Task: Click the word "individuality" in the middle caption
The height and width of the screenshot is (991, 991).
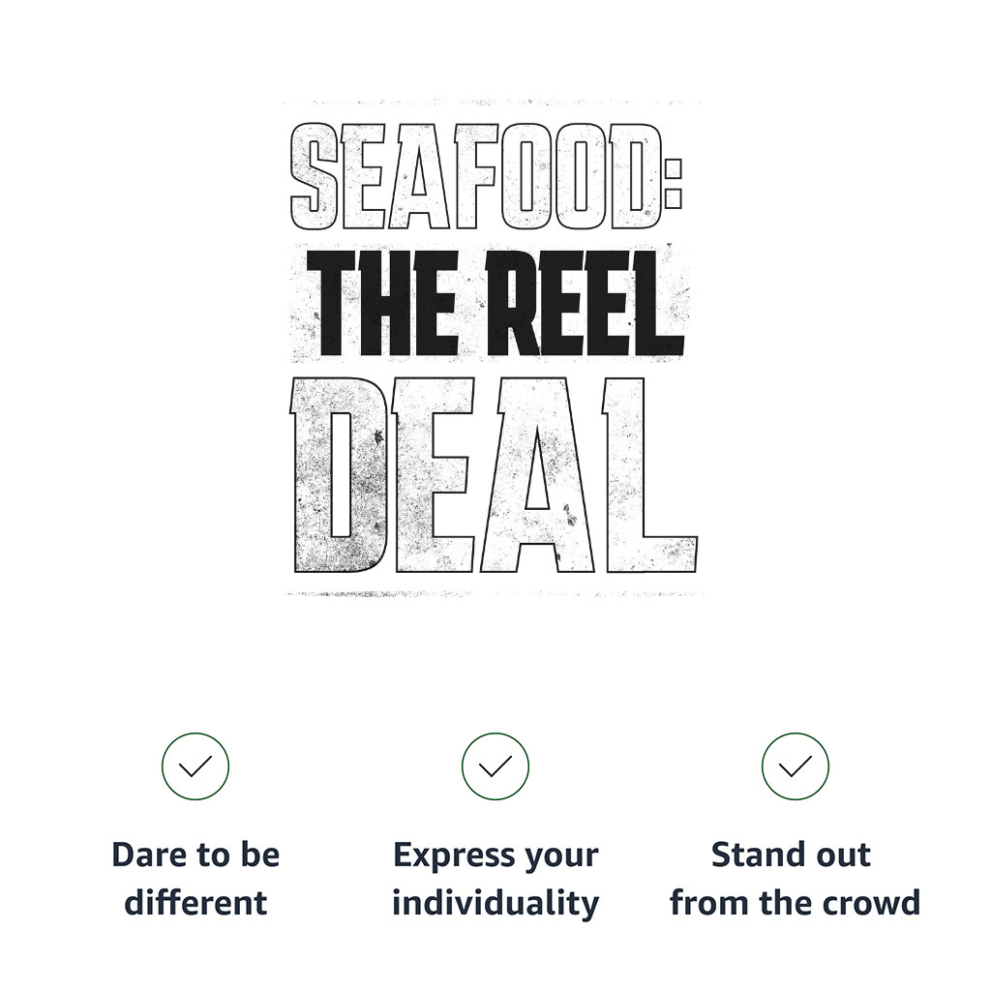Action: 495,903
